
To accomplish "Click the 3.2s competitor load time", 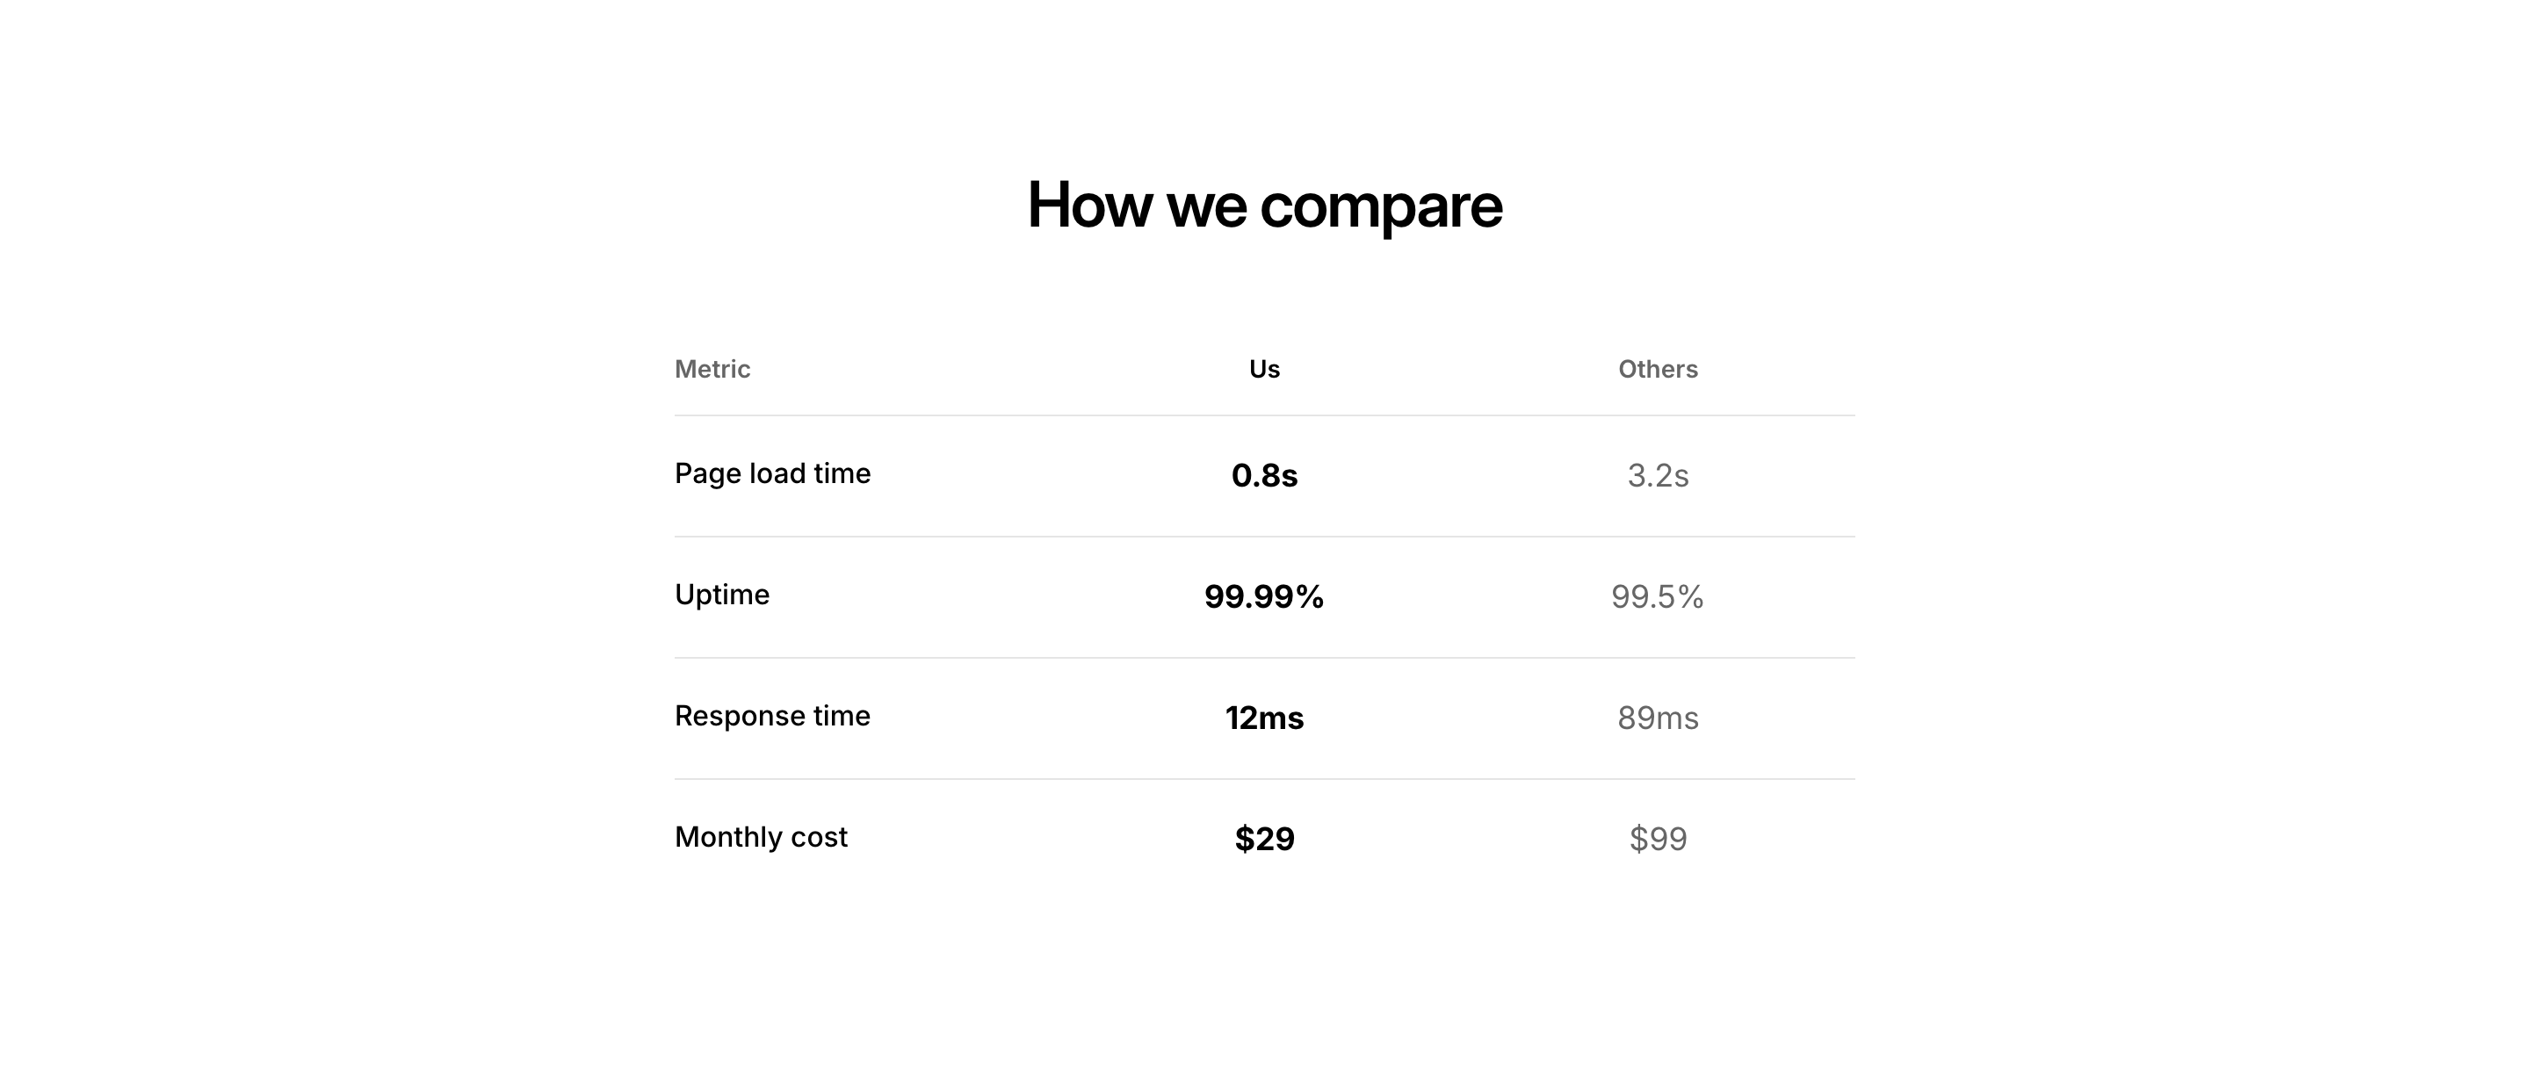I will pyautogui.click(x=1657, y=476).
